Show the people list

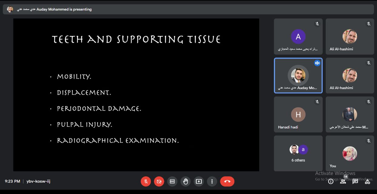coord(343,181)
